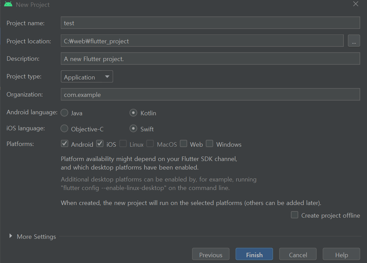Click the 'Platform availability might depend' note
Viewport: 367px width, 263px height.
(x=149, y=163)
